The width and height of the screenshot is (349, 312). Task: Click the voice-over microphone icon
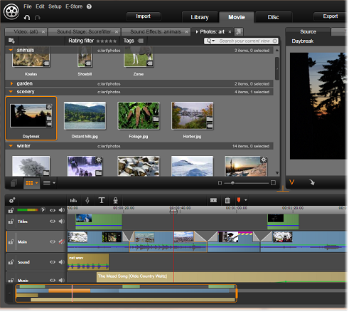point(115,200)
